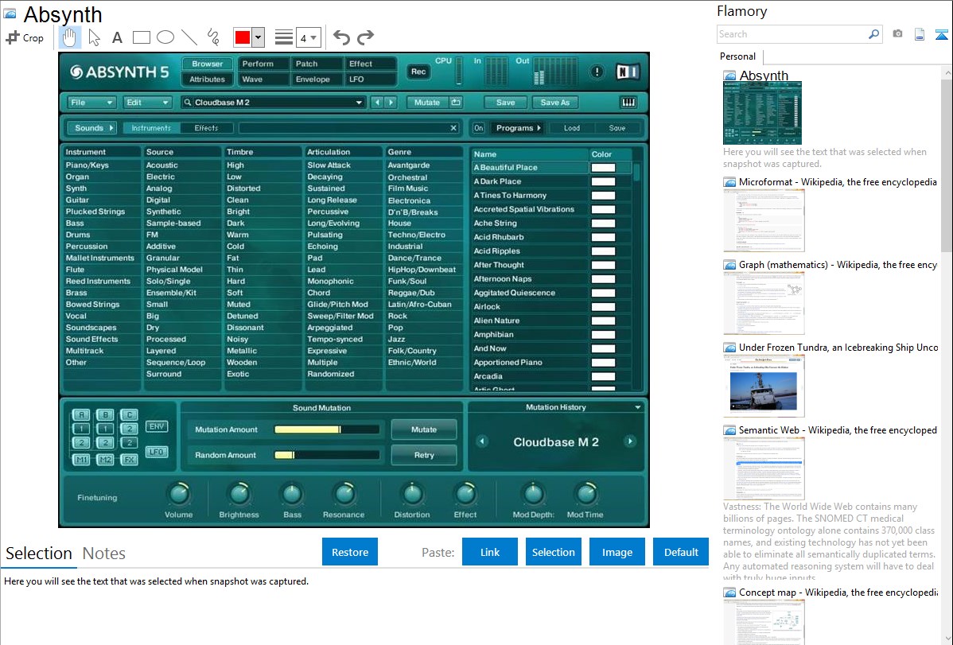Enable the freehand scribble tool
This screenshot has width=953, height=645.
coord(213,37)
